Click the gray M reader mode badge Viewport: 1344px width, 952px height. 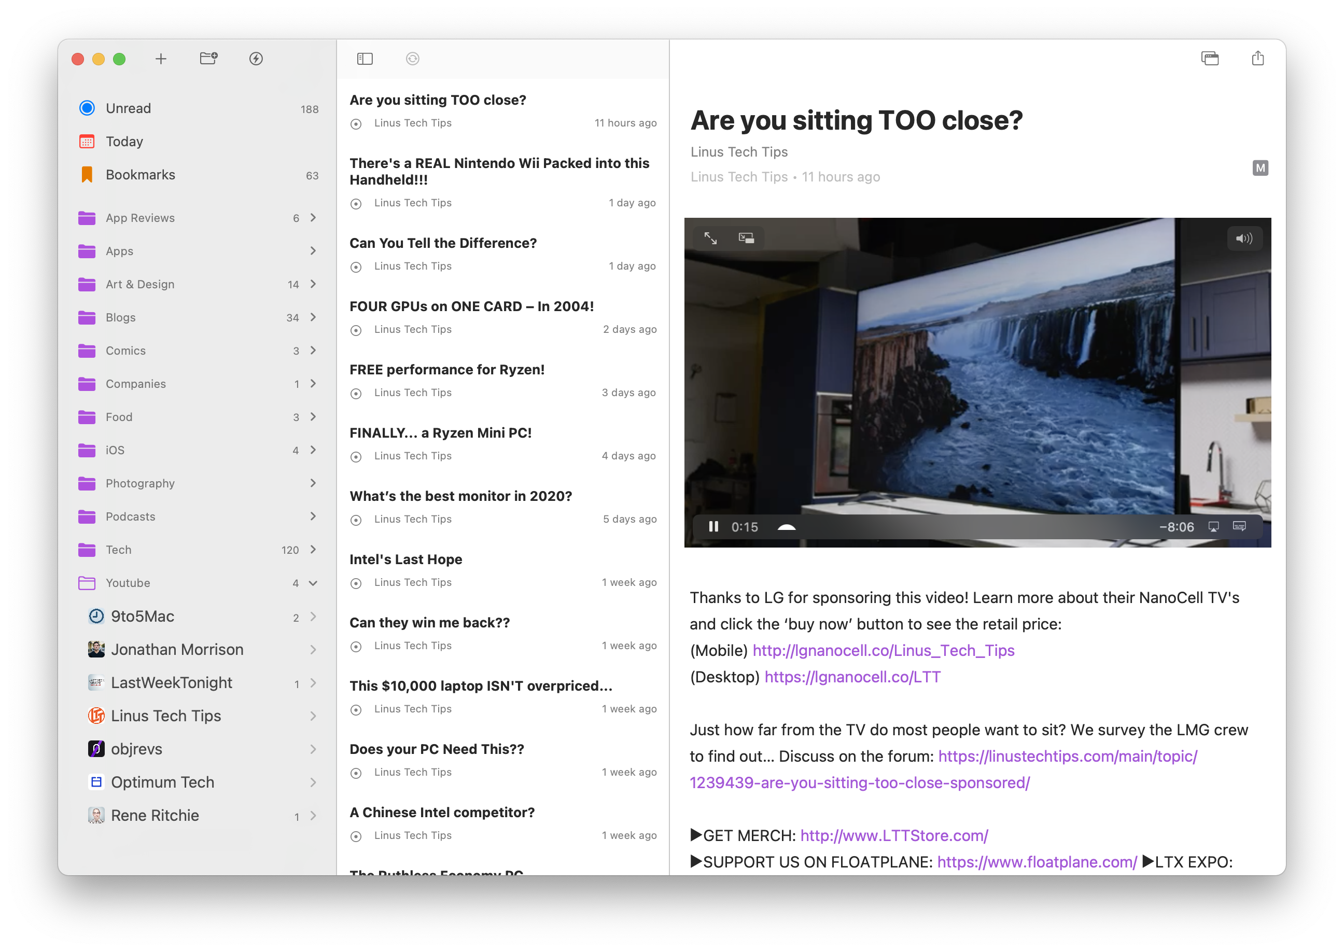[1260, 168]
